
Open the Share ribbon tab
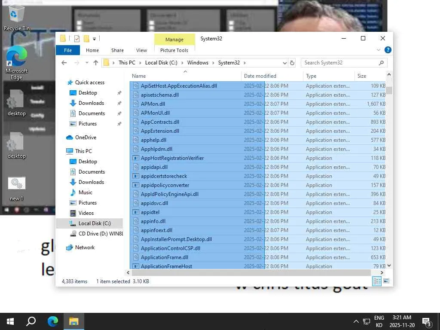[x=117, y=50]
